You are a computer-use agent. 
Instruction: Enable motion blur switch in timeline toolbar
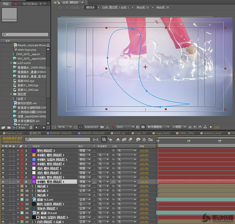point(130,140)
